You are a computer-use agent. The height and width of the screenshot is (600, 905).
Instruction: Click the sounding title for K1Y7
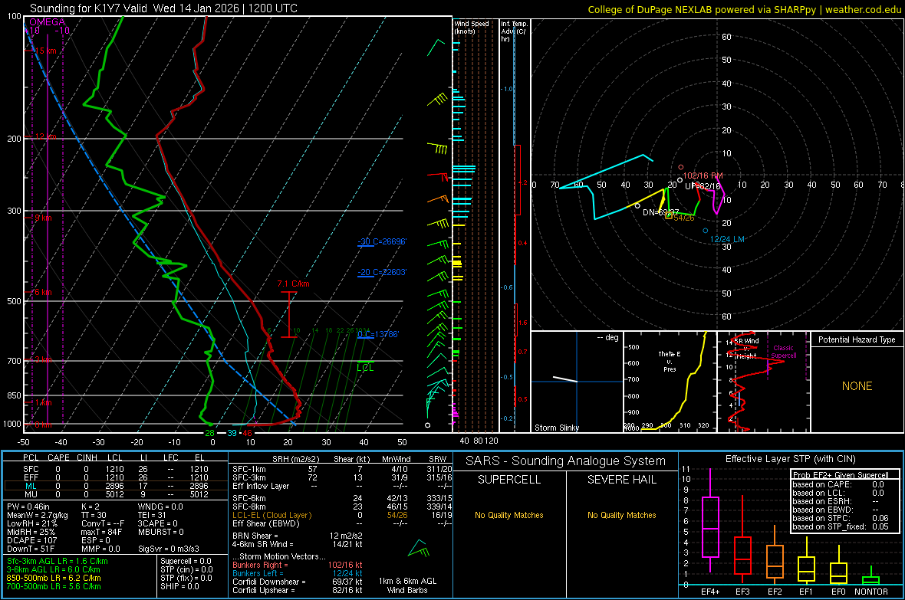pos(164,8)
